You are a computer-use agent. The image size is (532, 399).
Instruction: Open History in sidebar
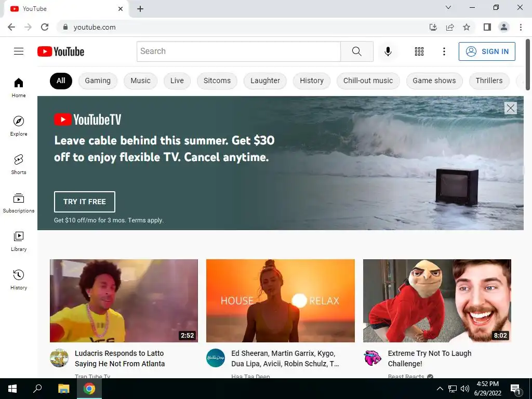19,280
